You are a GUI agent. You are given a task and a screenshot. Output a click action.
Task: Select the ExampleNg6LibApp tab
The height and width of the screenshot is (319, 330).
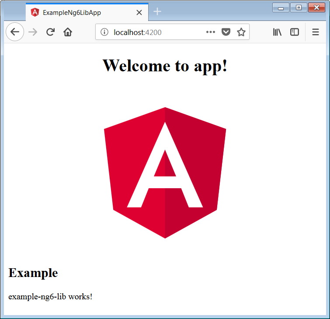coord(79,13)
